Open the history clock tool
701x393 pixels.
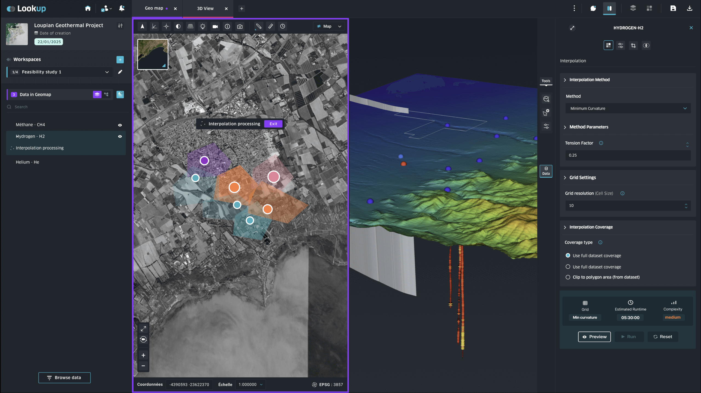283,26
